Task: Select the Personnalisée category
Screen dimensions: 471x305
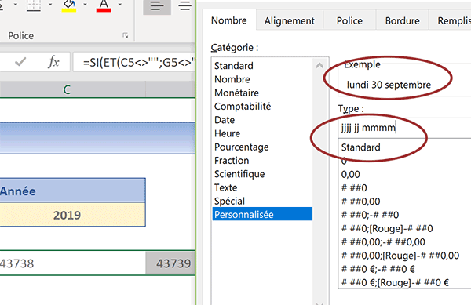Action: point(262,214)
